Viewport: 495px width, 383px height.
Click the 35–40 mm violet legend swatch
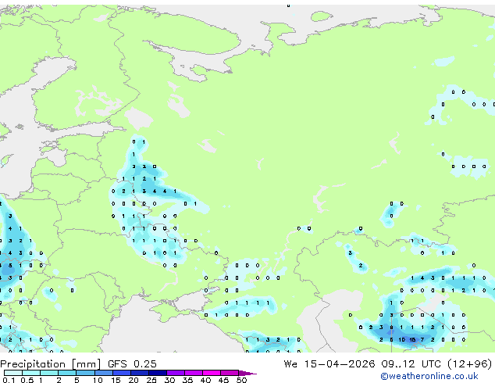coord(193,373)
